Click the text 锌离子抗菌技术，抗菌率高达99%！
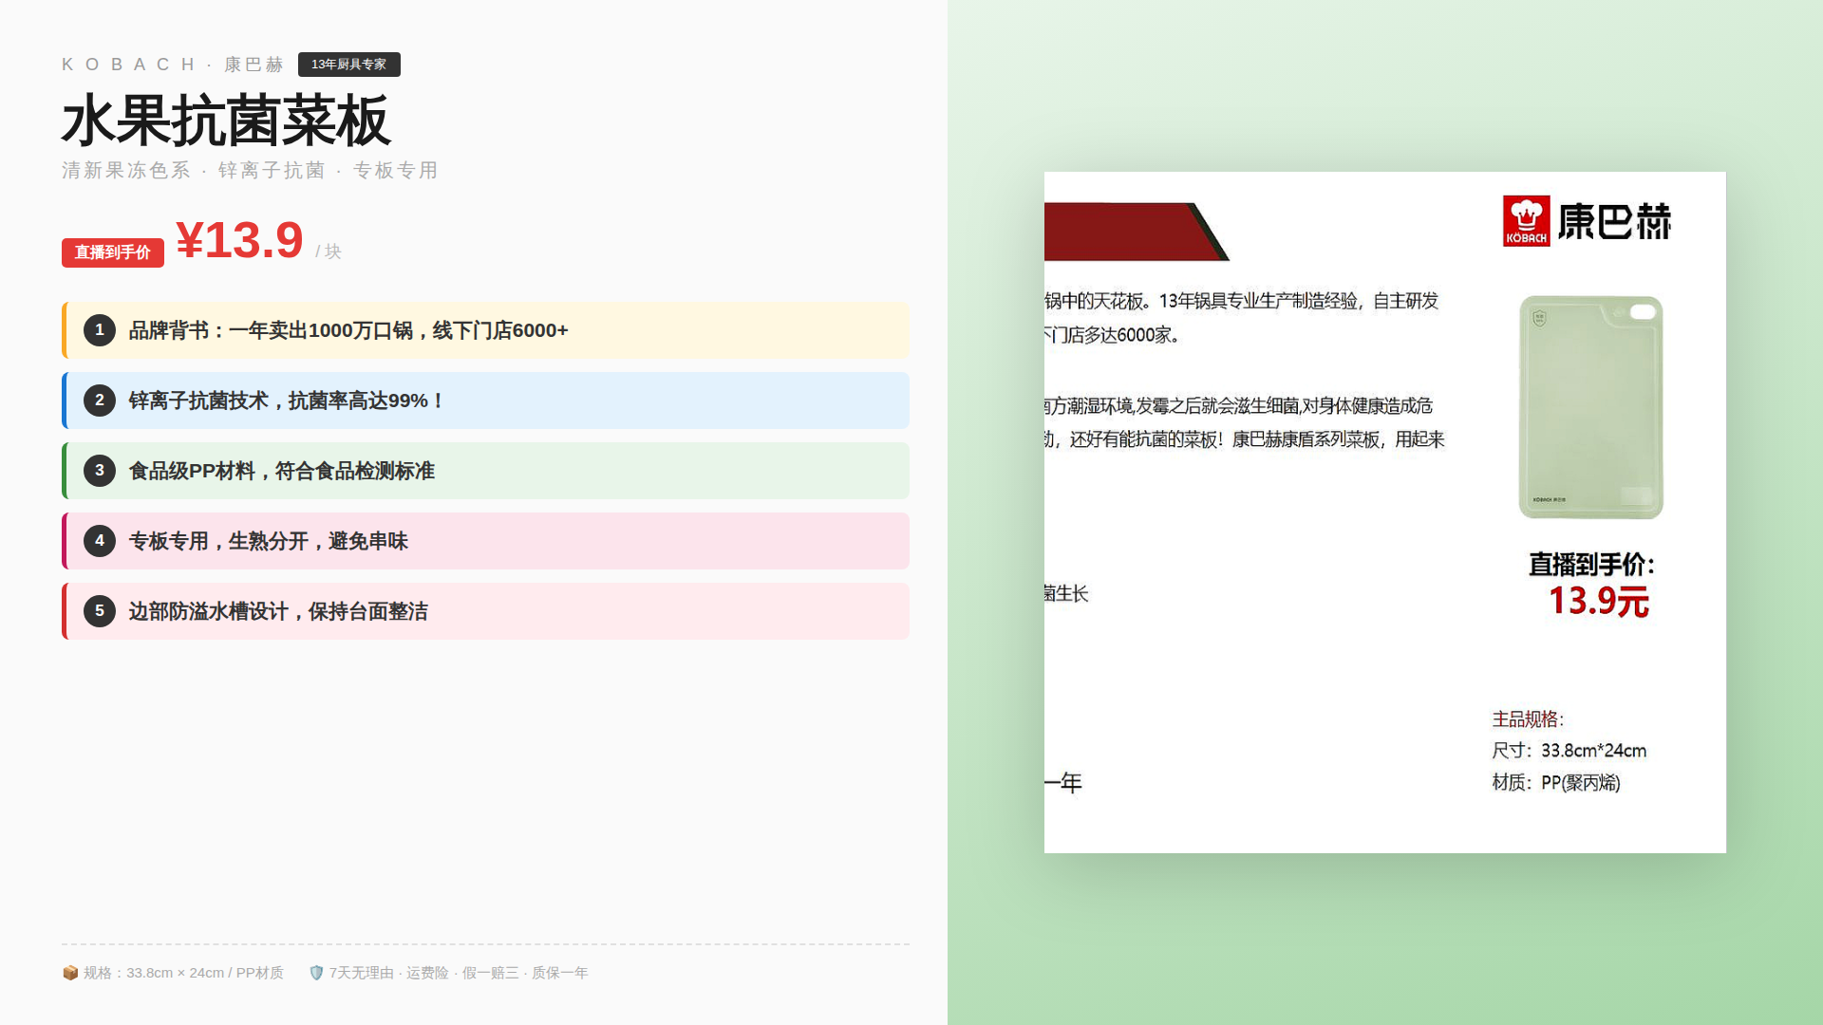Viewport: 1823px width, 1025px height. pos(288,401)
